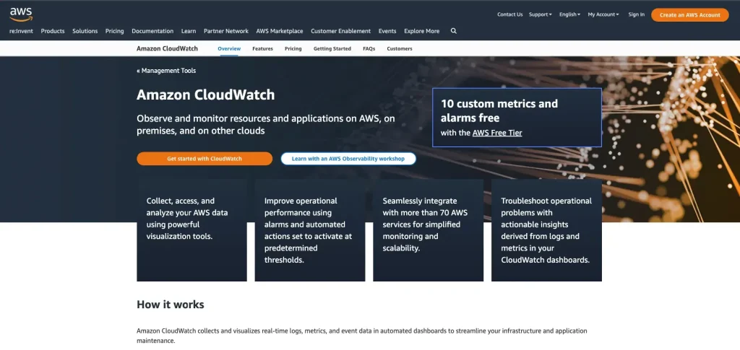Follow the AWS Free Tier link

click(497, 133)
